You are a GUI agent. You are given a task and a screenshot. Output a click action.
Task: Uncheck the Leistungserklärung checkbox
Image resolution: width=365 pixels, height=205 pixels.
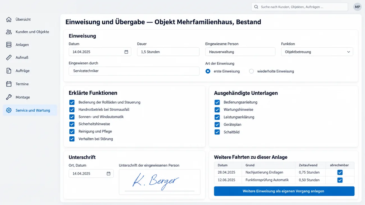tap(217, 117)
